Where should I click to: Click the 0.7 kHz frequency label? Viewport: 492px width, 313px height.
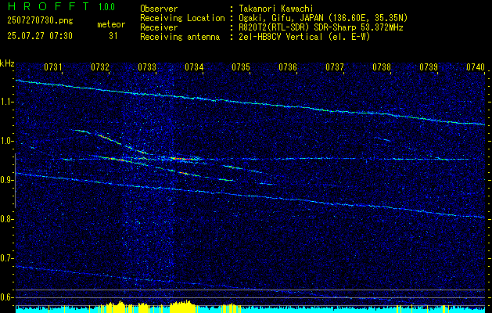tap(5, 258)
